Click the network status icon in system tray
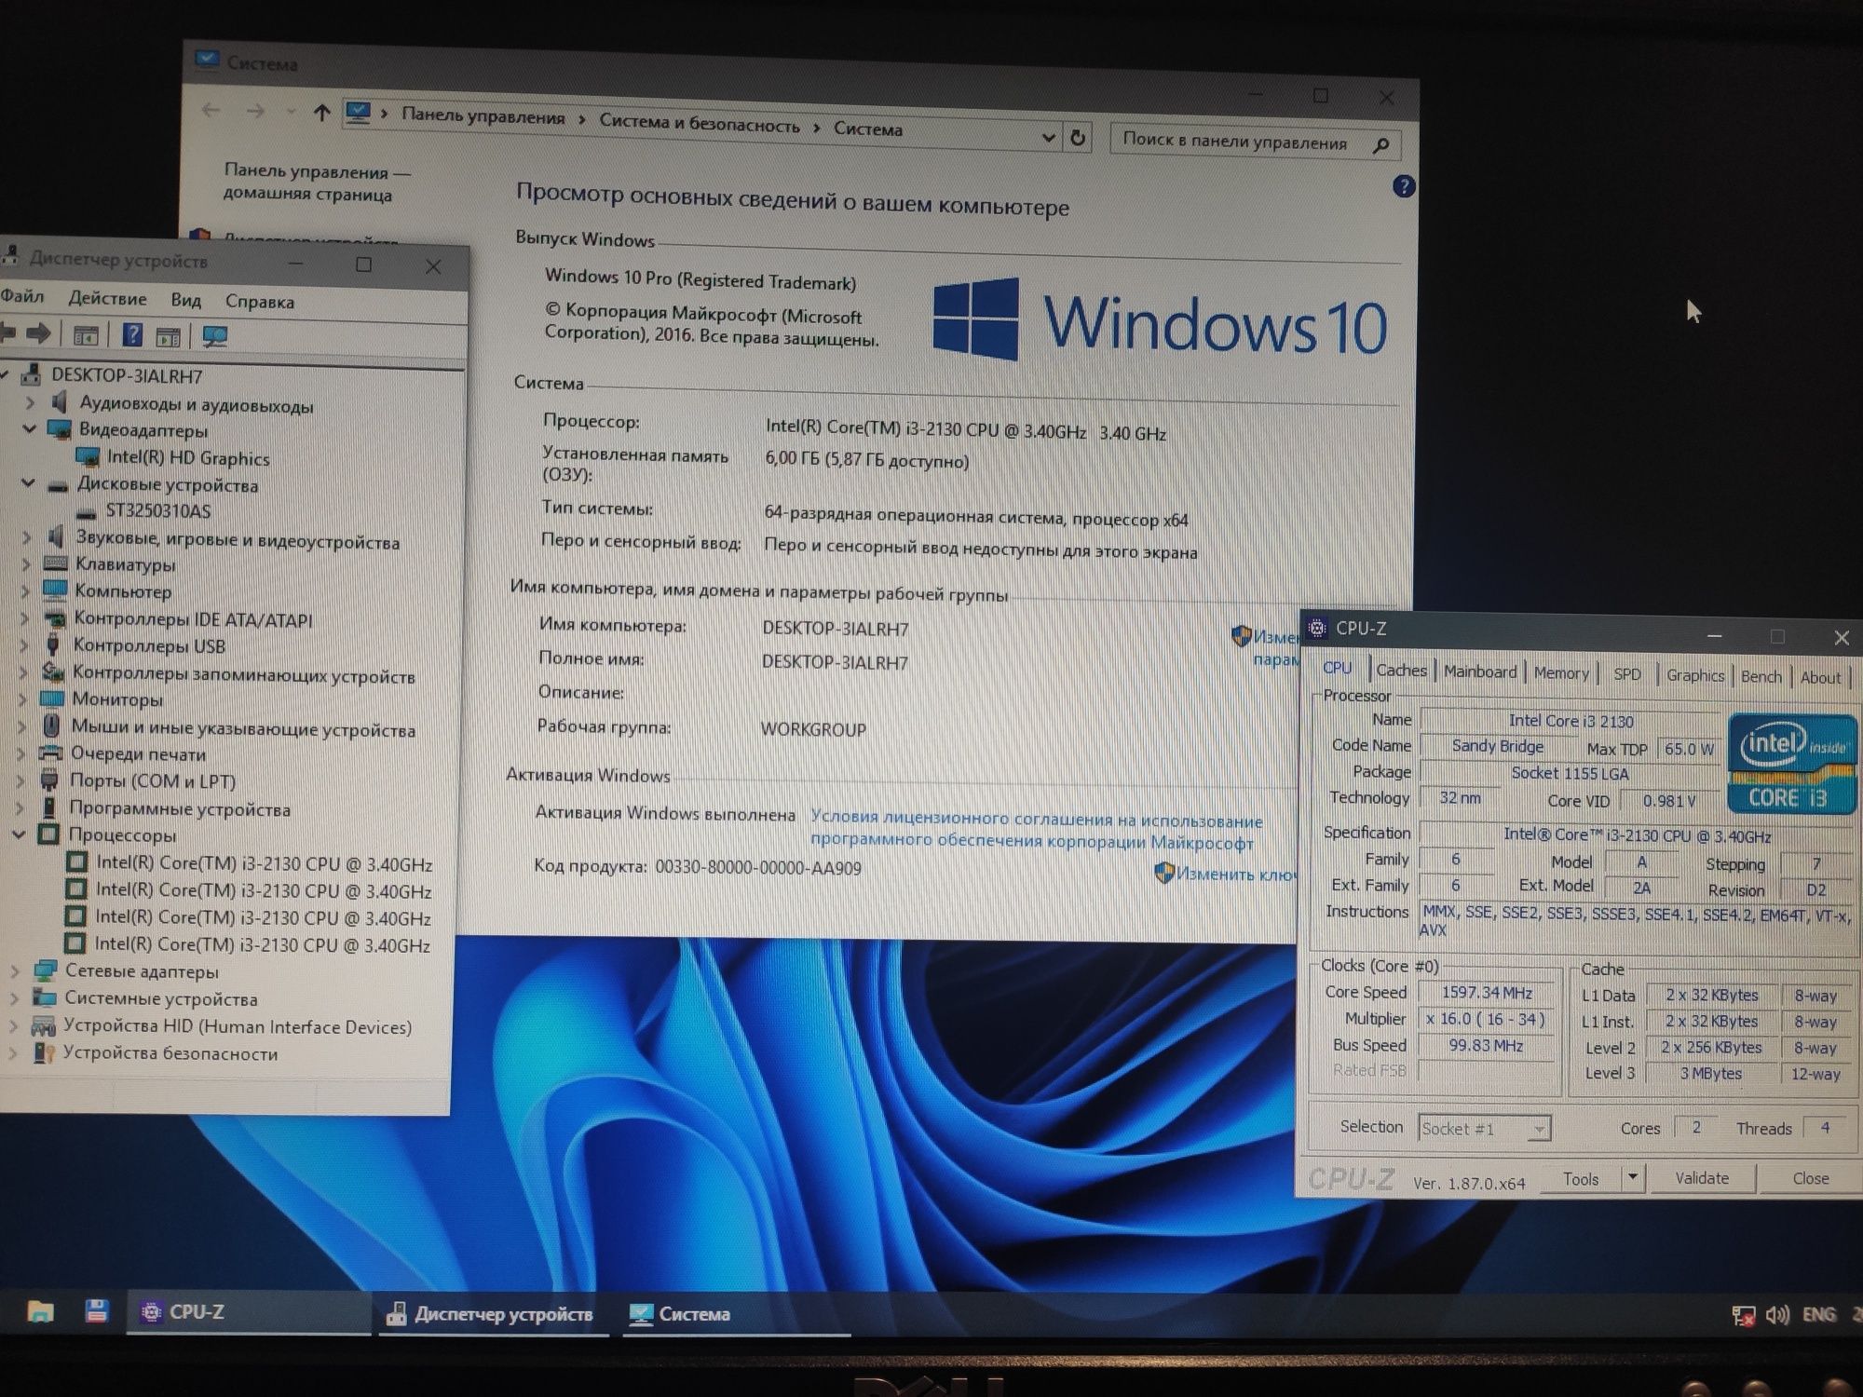The height and width of the screenshot is (1397, 1863). tap(1743, 1316)
